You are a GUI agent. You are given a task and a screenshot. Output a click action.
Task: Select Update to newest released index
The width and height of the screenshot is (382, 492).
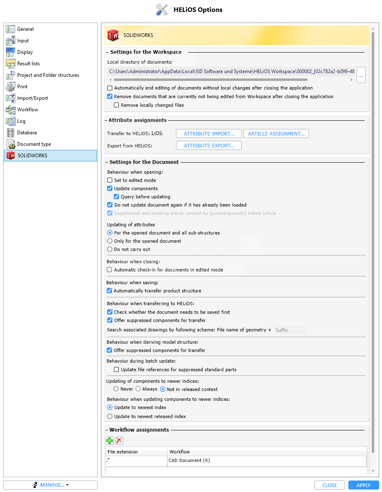coord(110,416)
